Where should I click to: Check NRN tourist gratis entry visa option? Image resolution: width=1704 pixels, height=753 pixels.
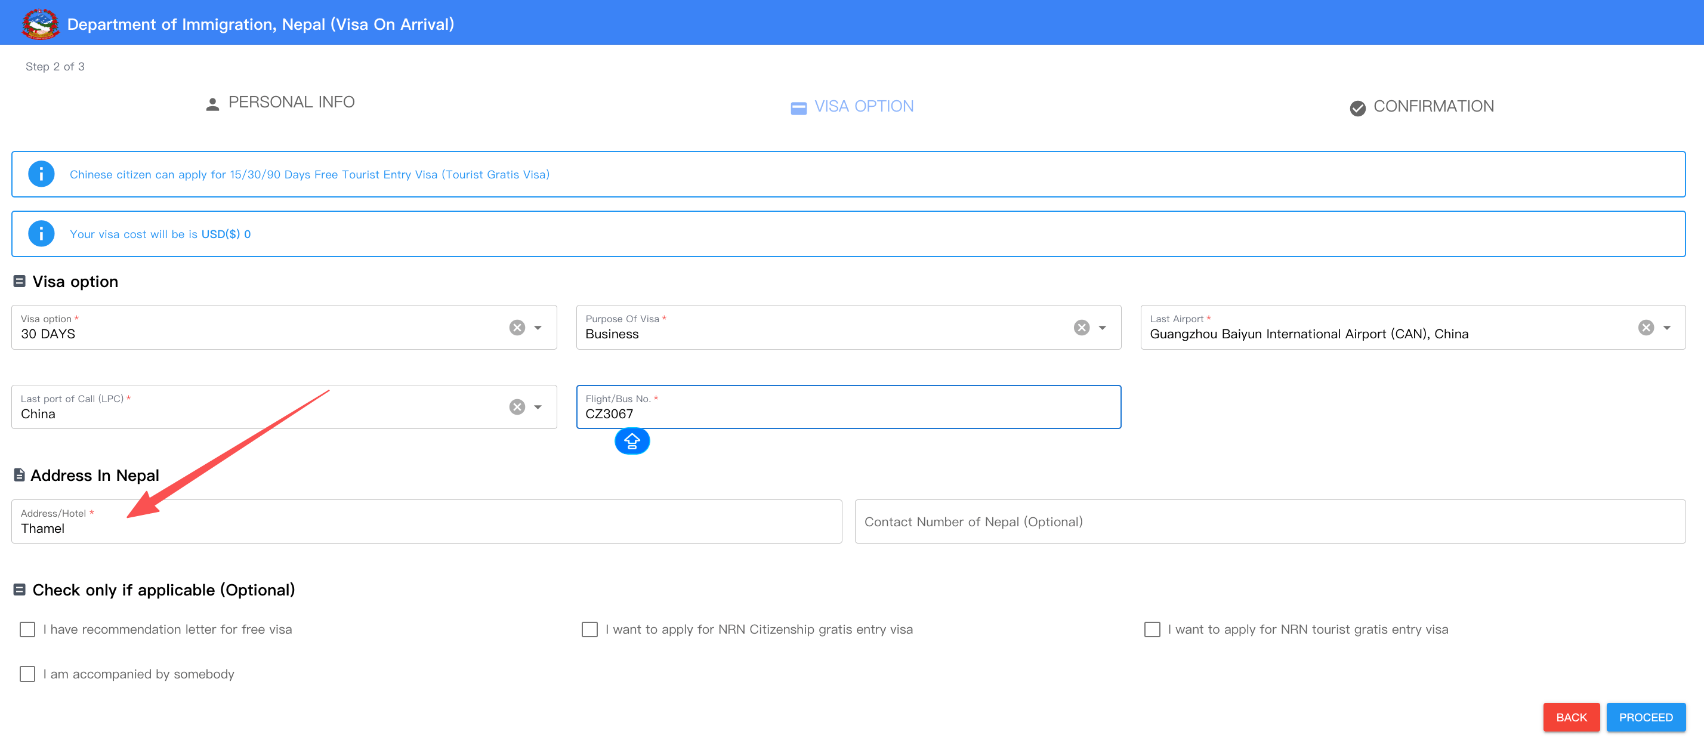point(1152,629)
